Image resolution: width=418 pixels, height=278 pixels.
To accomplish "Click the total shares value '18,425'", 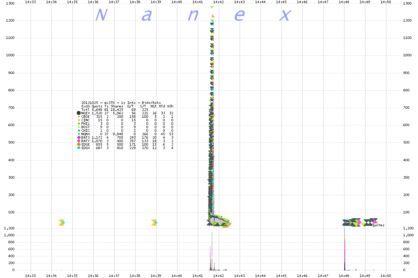I will click(x=117, y=110).
